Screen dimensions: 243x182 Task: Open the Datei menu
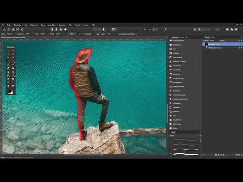tap(9, 25)
